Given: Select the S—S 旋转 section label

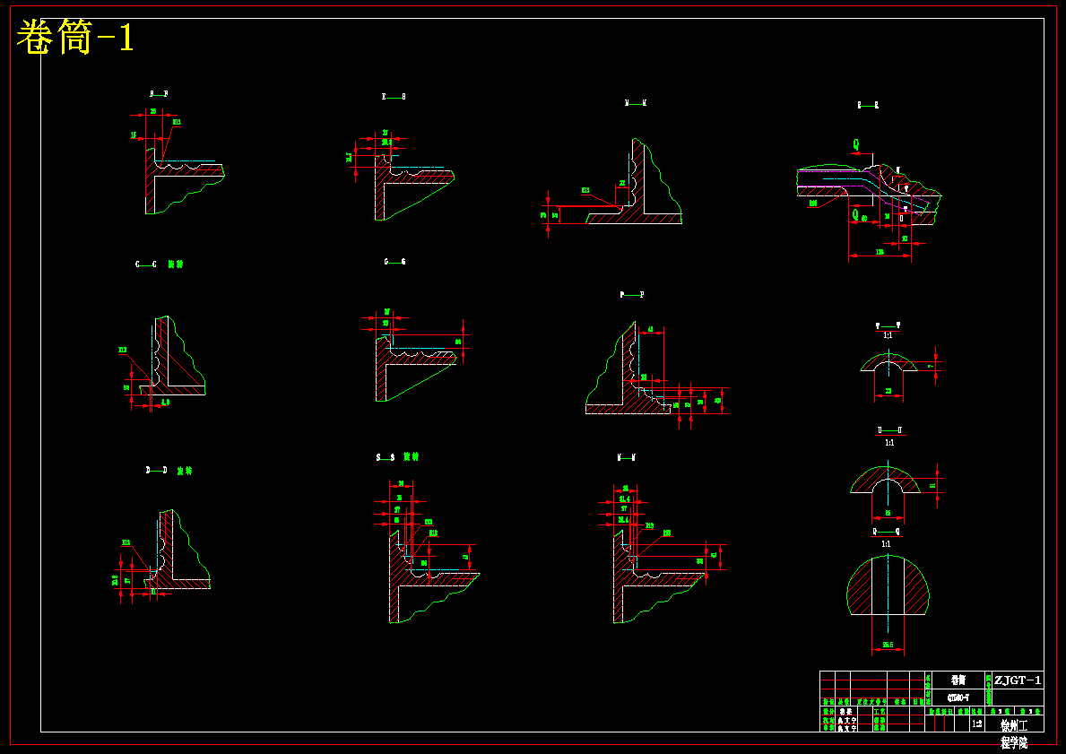Looking at the screenshot, I should 397,457.
